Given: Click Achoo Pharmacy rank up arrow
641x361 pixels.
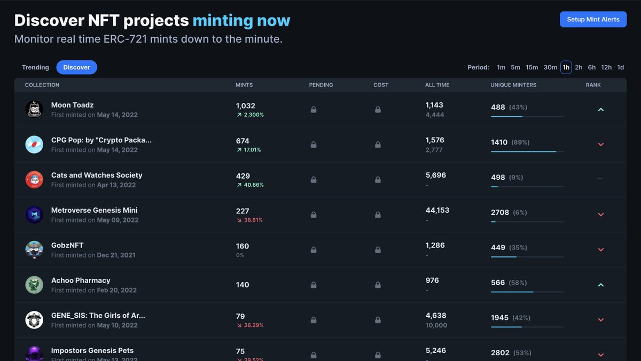Looking at the screenshot, I should [600, 285].
